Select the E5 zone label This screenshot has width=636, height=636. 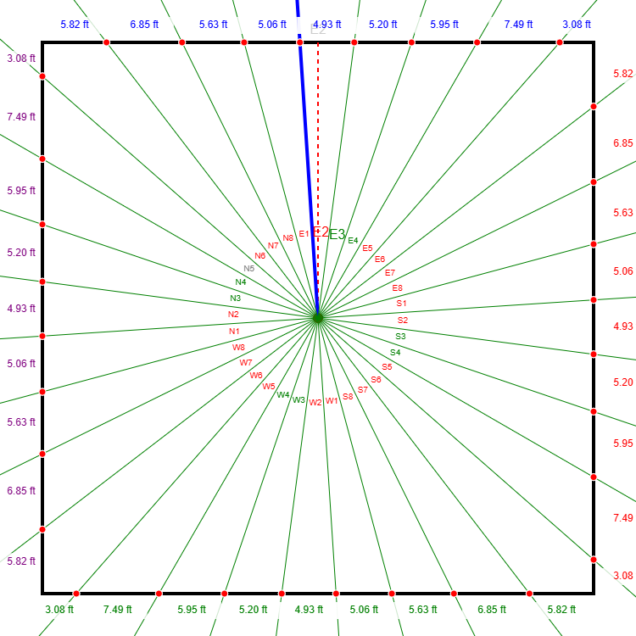pos(367,248)
